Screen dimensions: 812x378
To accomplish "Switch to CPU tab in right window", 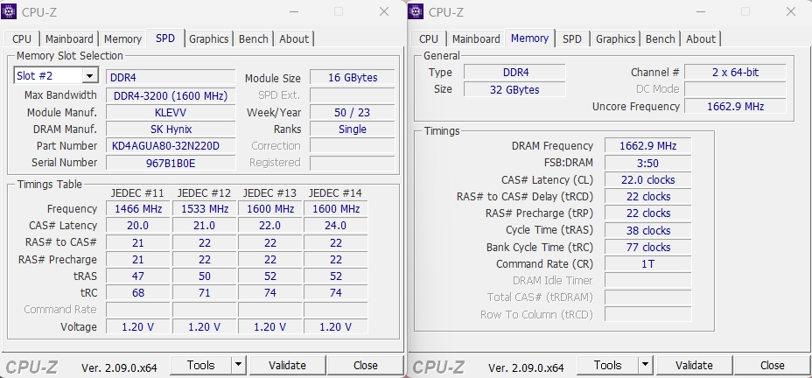I will 428,39.
